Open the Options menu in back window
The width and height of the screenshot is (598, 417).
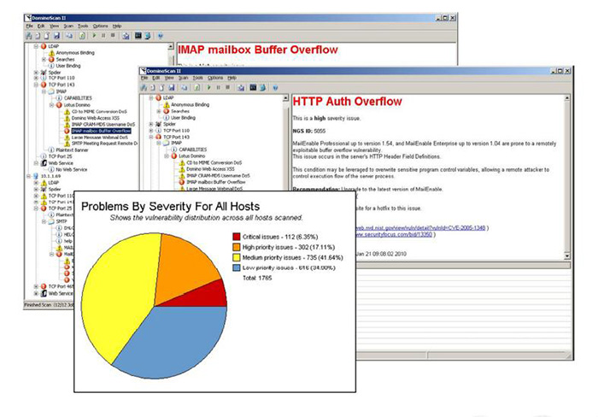[x=100, y=26]
